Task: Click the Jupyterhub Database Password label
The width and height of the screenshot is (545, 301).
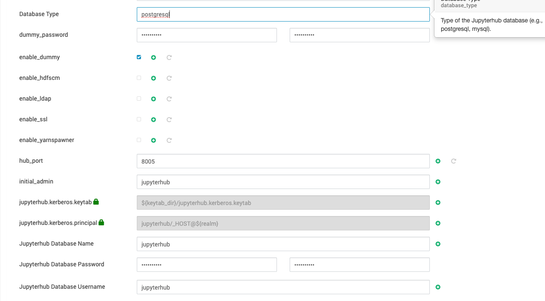Action: (x=62, y=264)
